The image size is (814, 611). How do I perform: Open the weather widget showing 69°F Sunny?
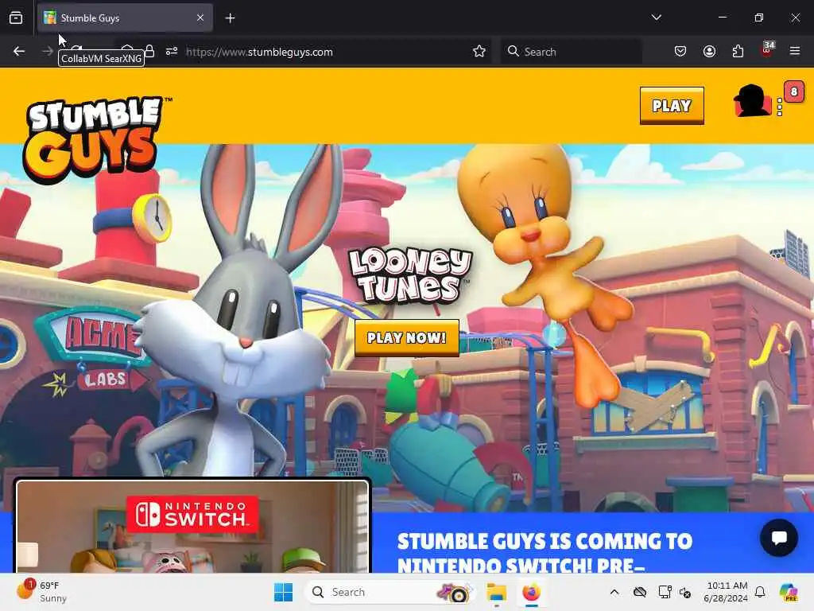41,592
